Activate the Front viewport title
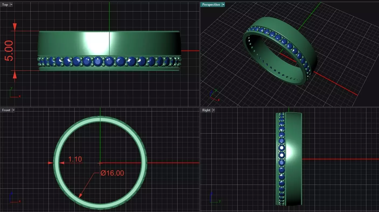Screen dimensions: 379x212 6,110
